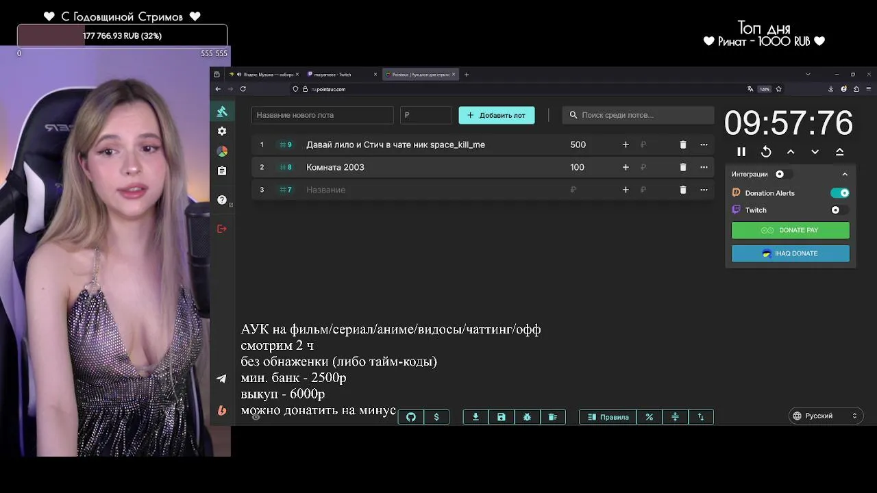Image resolution: width=877 pixels, height=493 pixels.
Task: Switch to the Яндекс Музыка browser tab
Action: [x=264, y=74]
